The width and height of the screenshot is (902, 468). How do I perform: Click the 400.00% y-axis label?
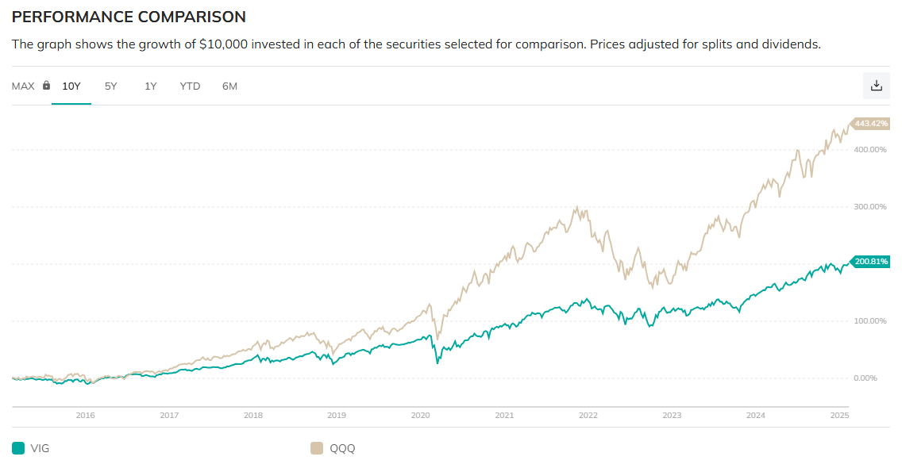pyautogui.click(x=869, y=150)
